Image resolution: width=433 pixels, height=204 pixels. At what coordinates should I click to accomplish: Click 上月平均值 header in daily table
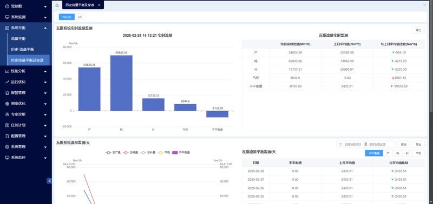click(347, 163)
